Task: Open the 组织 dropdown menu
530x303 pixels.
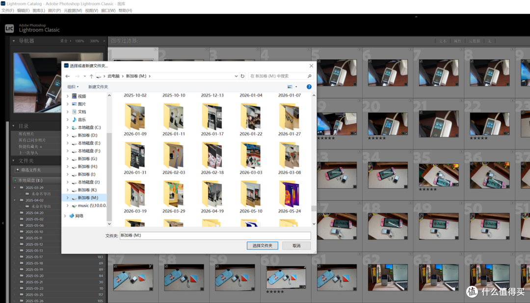Action: 73,87
